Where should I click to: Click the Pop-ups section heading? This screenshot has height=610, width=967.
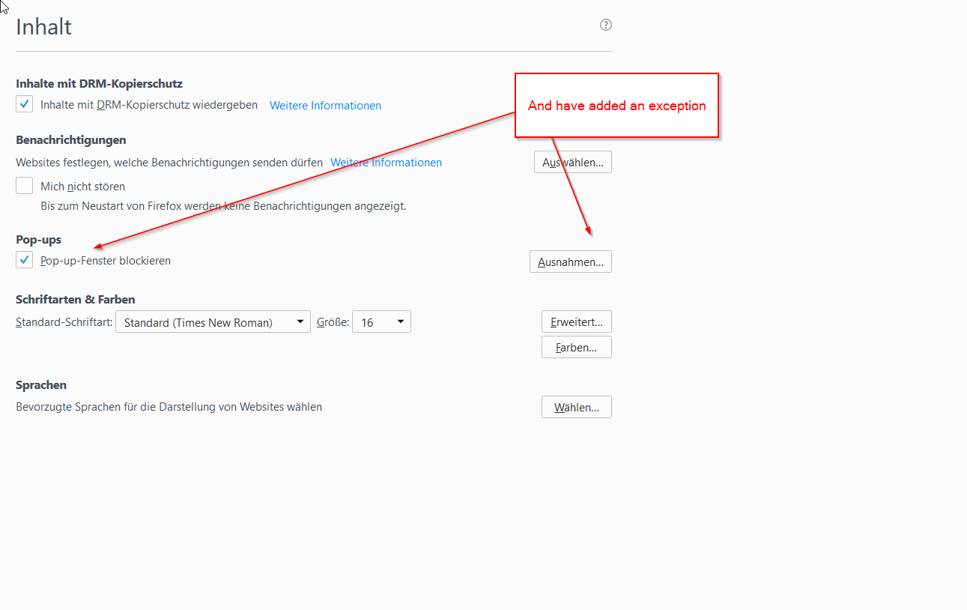(38, 240)
